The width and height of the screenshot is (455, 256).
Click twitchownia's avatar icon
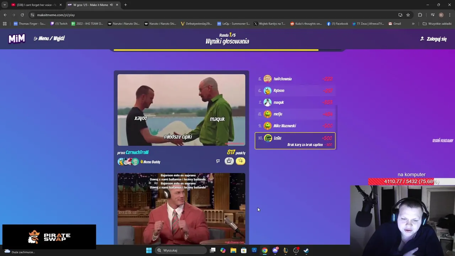(267, 79)
